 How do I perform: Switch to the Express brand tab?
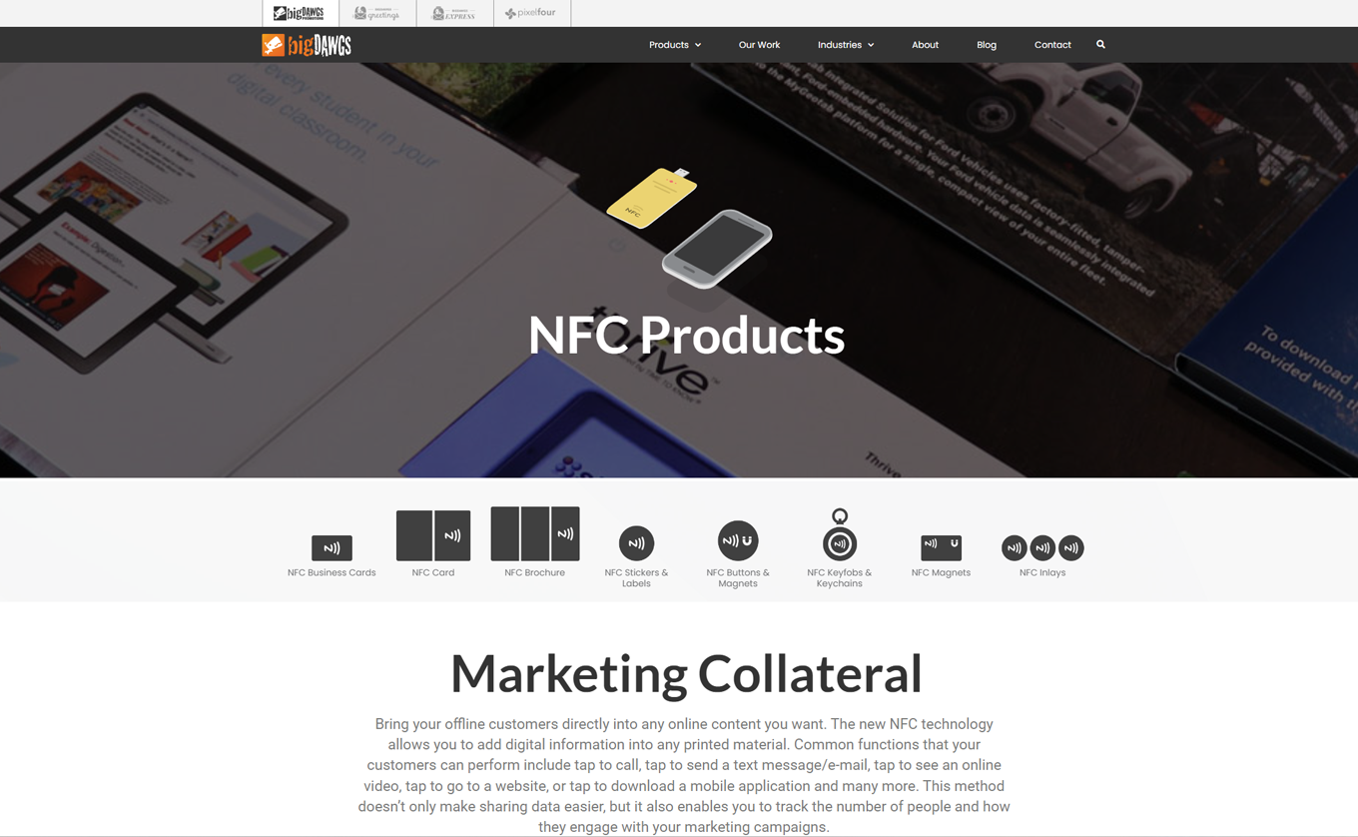(x=454, y=13)
